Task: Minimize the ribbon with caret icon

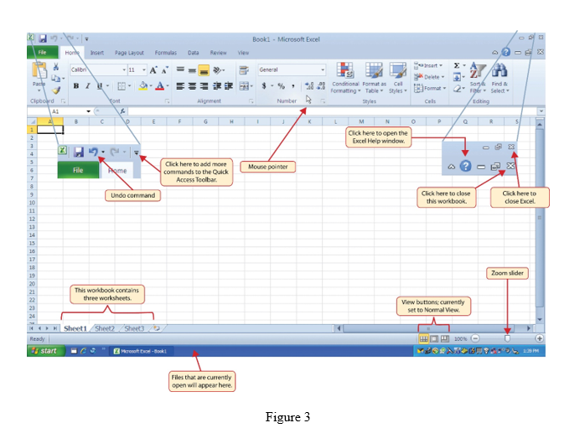Action: pyautogui.click(x=494, y=53)
